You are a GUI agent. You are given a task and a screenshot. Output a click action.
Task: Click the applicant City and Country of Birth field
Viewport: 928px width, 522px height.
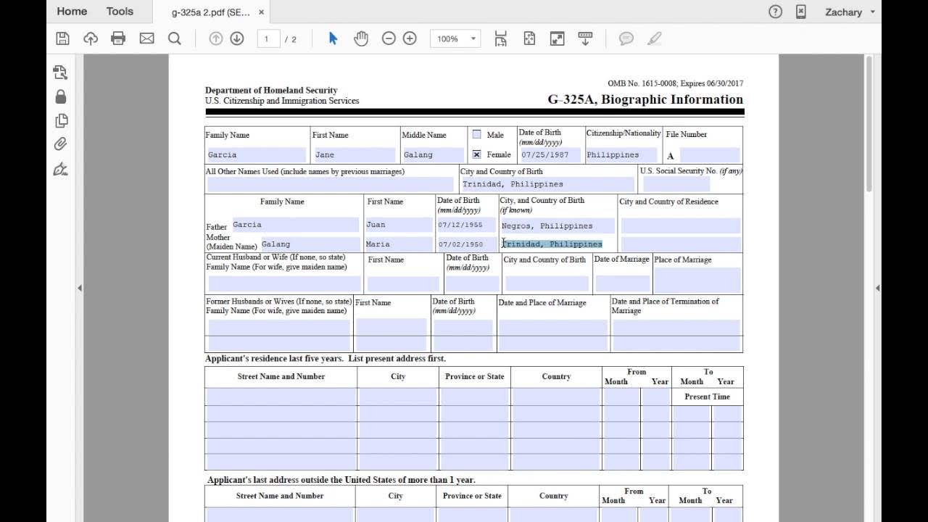click(x=547, y=184)
